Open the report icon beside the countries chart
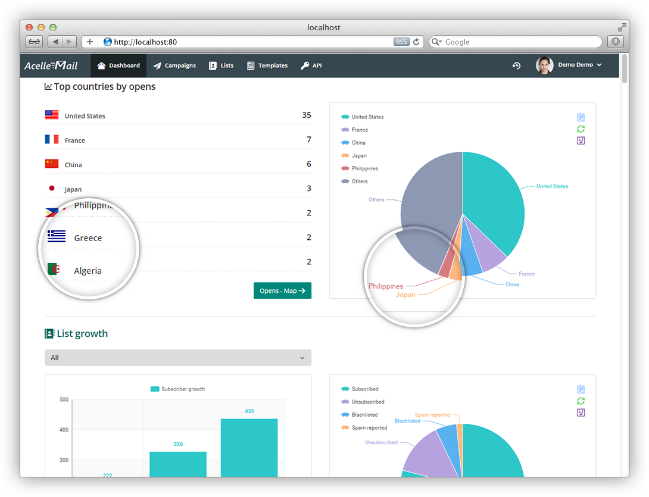The width and height of the screenshot is (649, 497). [x=581, y=117]
